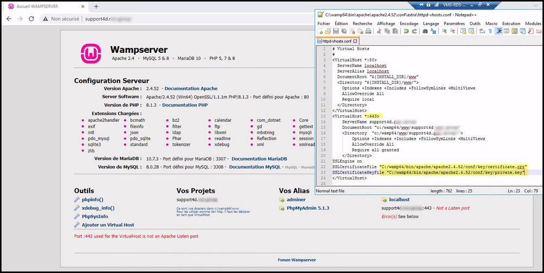Open a new browser tab with plus
Viewport: 544px width, 273px height.
(x=96, y=6)
